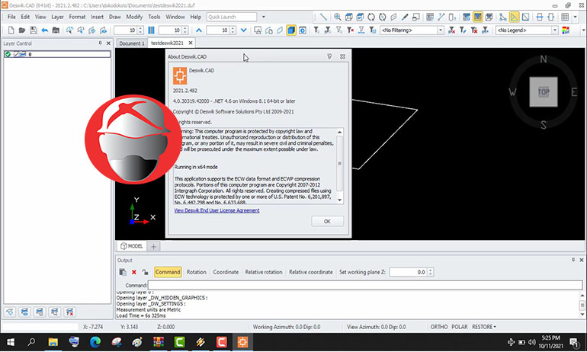The width and height of the screenshot is (587, 352).
Task: Select Relative rotation mode
Action: pos(264,272)
